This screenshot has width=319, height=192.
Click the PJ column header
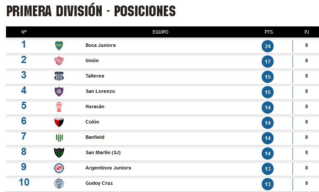click(307, 32)
